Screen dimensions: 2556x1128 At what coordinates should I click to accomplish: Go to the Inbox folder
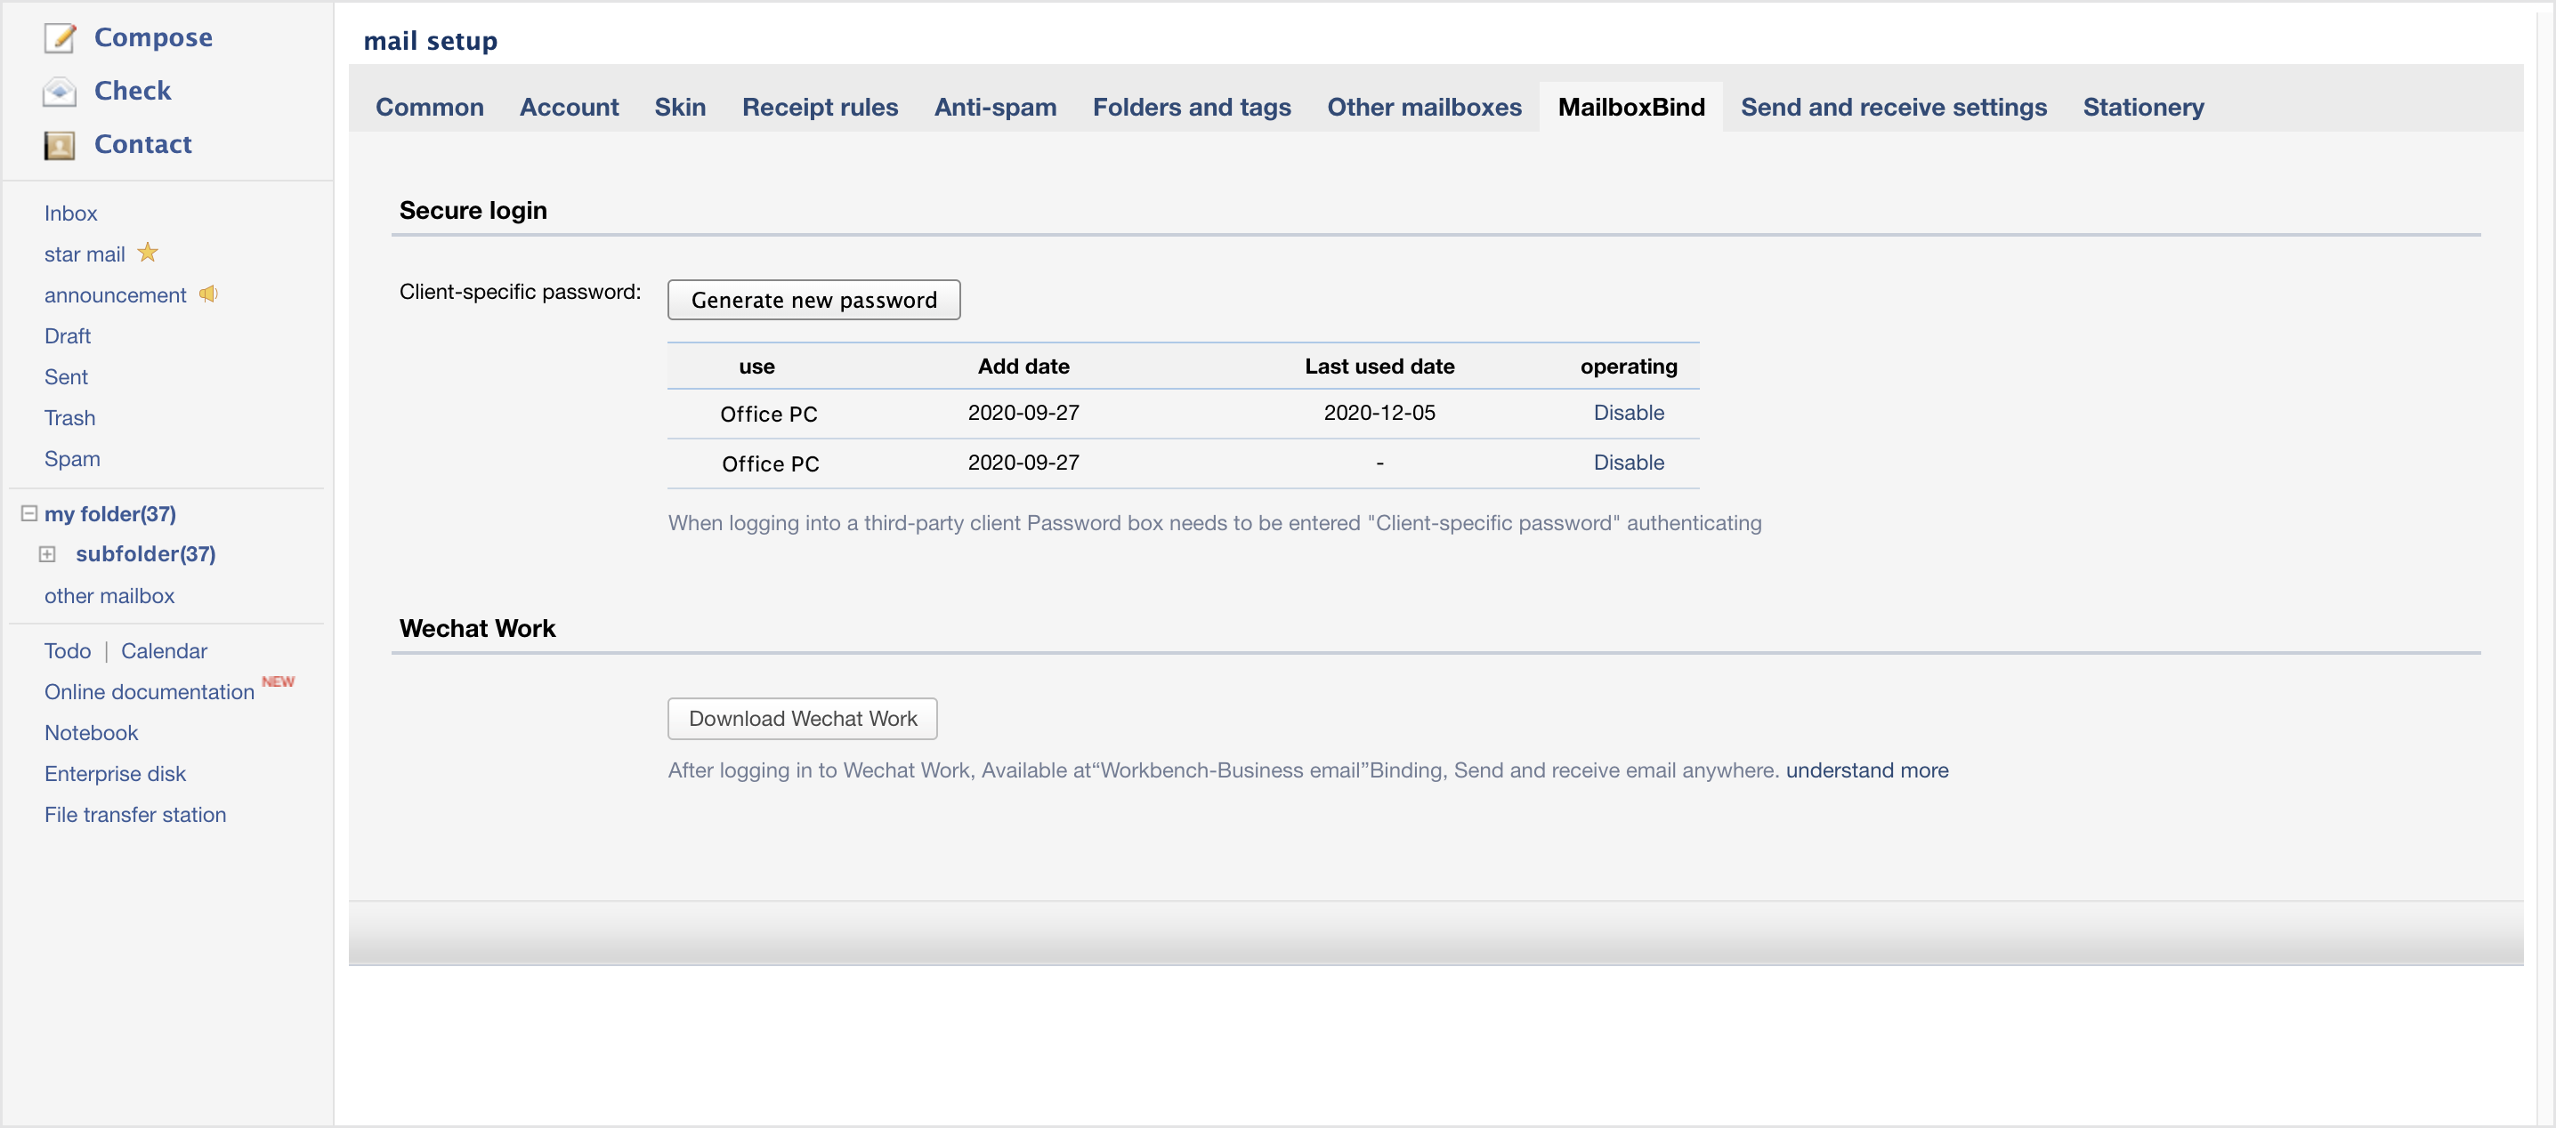[x=70, y=214]
